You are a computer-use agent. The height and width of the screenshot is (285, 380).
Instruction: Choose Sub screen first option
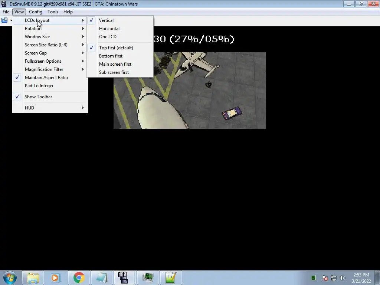pos(120,72)
